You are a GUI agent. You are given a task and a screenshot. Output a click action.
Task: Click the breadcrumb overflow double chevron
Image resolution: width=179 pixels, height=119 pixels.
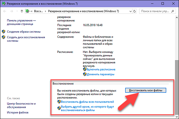31,11
